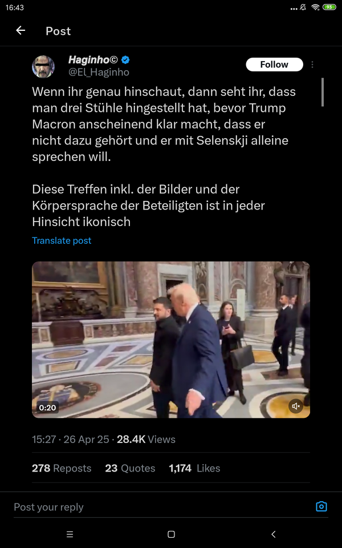The width and height of the screenshot is (342, 548).
Task: Open Haginho's profile avatar
Action: [x=43, y=66]
